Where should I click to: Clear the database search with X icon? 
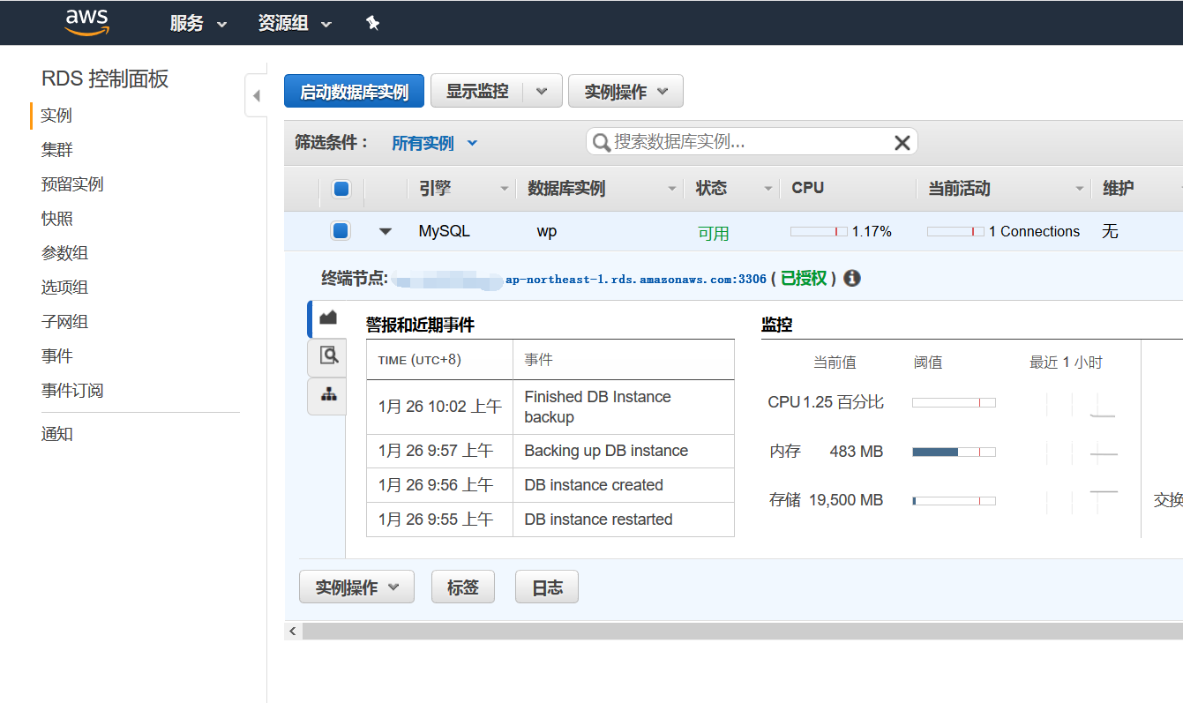click(x=902, y=143)
